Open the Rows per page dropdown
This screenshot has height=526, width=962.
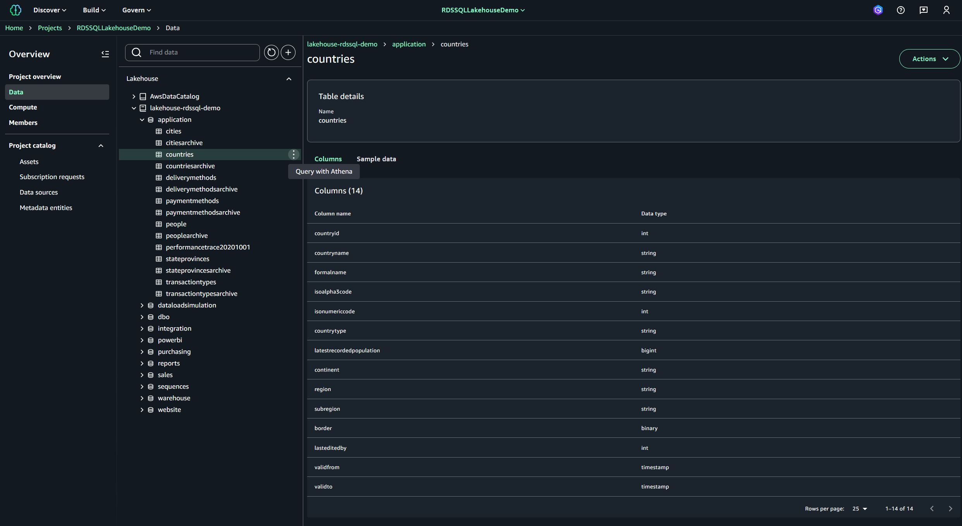click(x=860, y=509)
